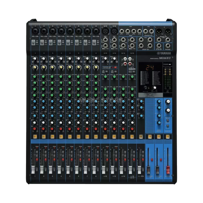
Task: Click the channel 8 fader
Action: click(x=94, y=170)
